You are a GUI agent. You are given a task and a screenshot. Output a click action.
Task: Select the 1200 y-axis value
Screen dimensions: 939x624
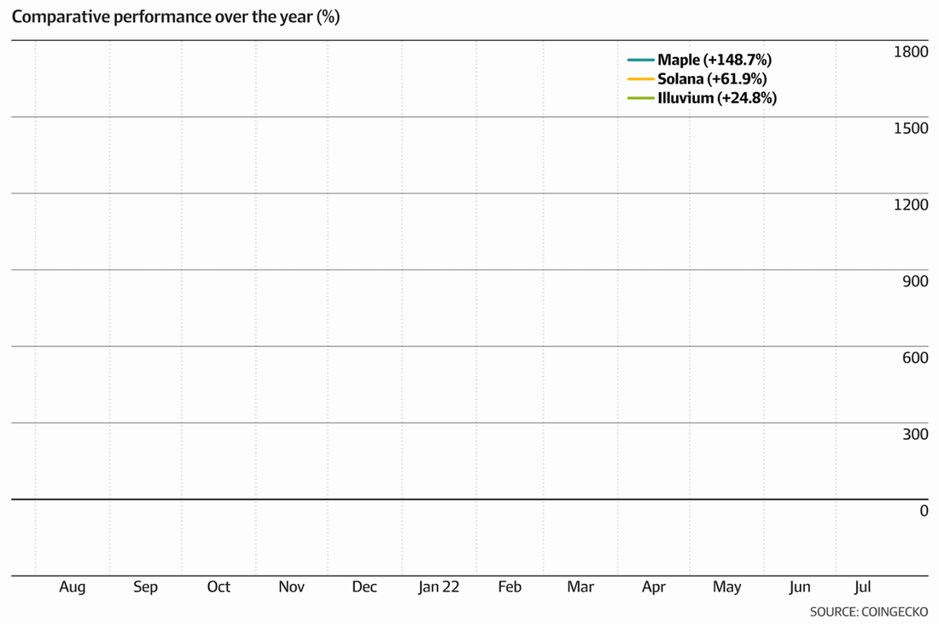click(x=911, y=205)
